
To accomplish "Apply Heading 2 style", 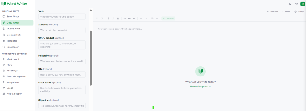I will click(129, 18).
